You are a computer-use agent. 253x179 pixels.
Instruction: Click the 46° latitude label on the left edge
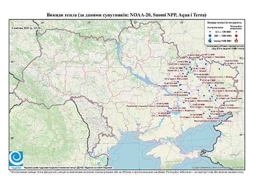(x=12, y=138)
